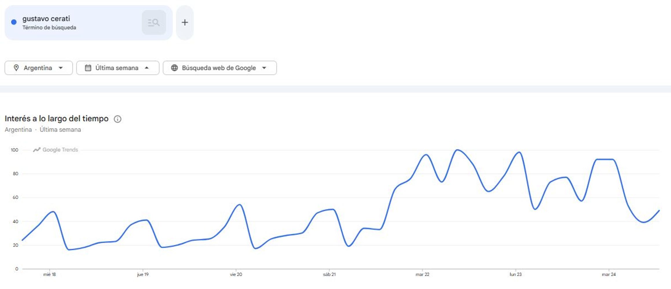Click the calendar icon

coord(88,68)
